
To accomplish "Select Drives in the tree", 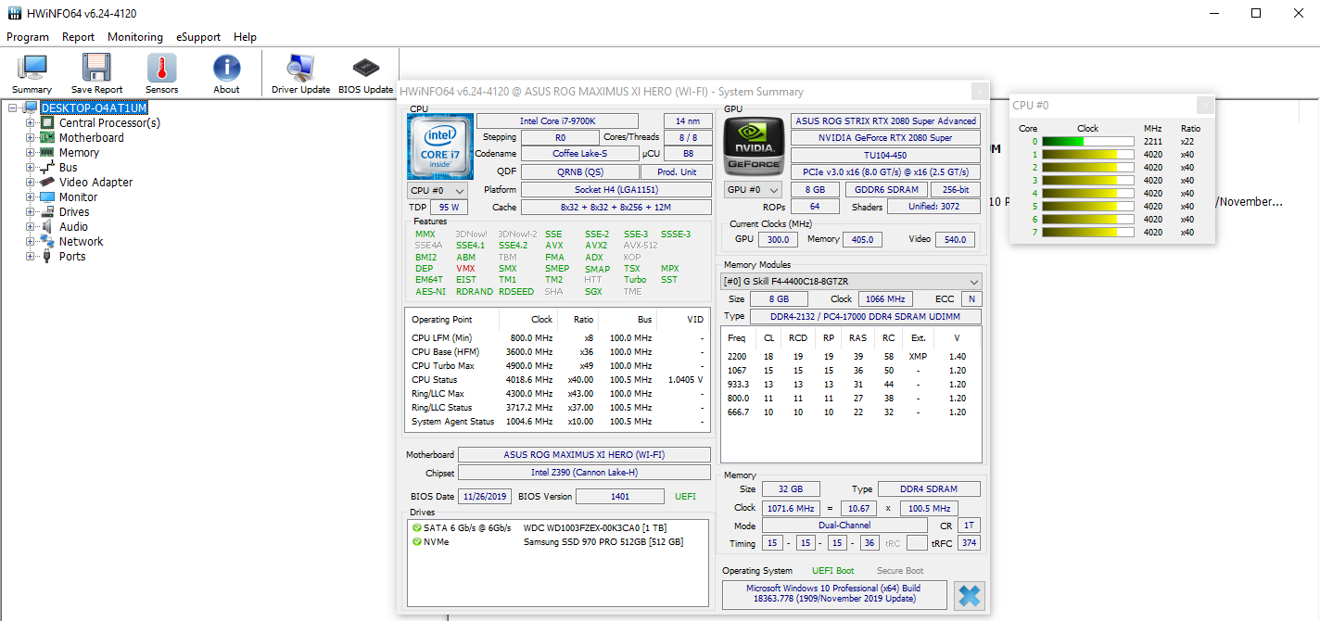I will (74, 211).
